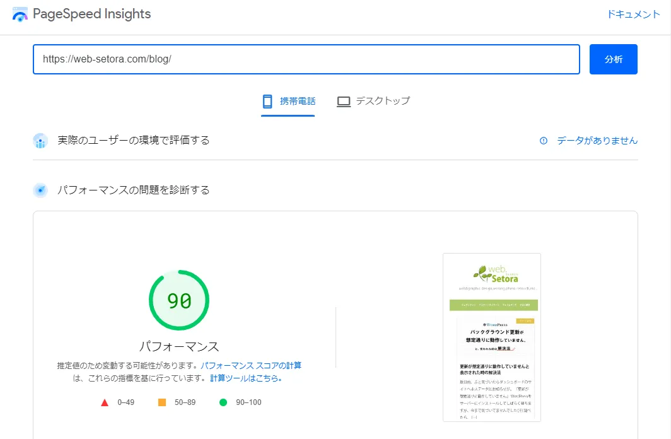Image resolution: width=671 pixels, height=439 pixels.
Task: Focus the URL input field
Action: (306, 59)
